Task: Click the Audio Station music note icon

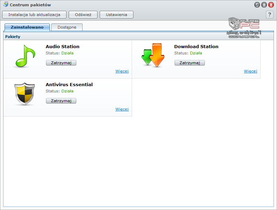Action: click(25, 56)
